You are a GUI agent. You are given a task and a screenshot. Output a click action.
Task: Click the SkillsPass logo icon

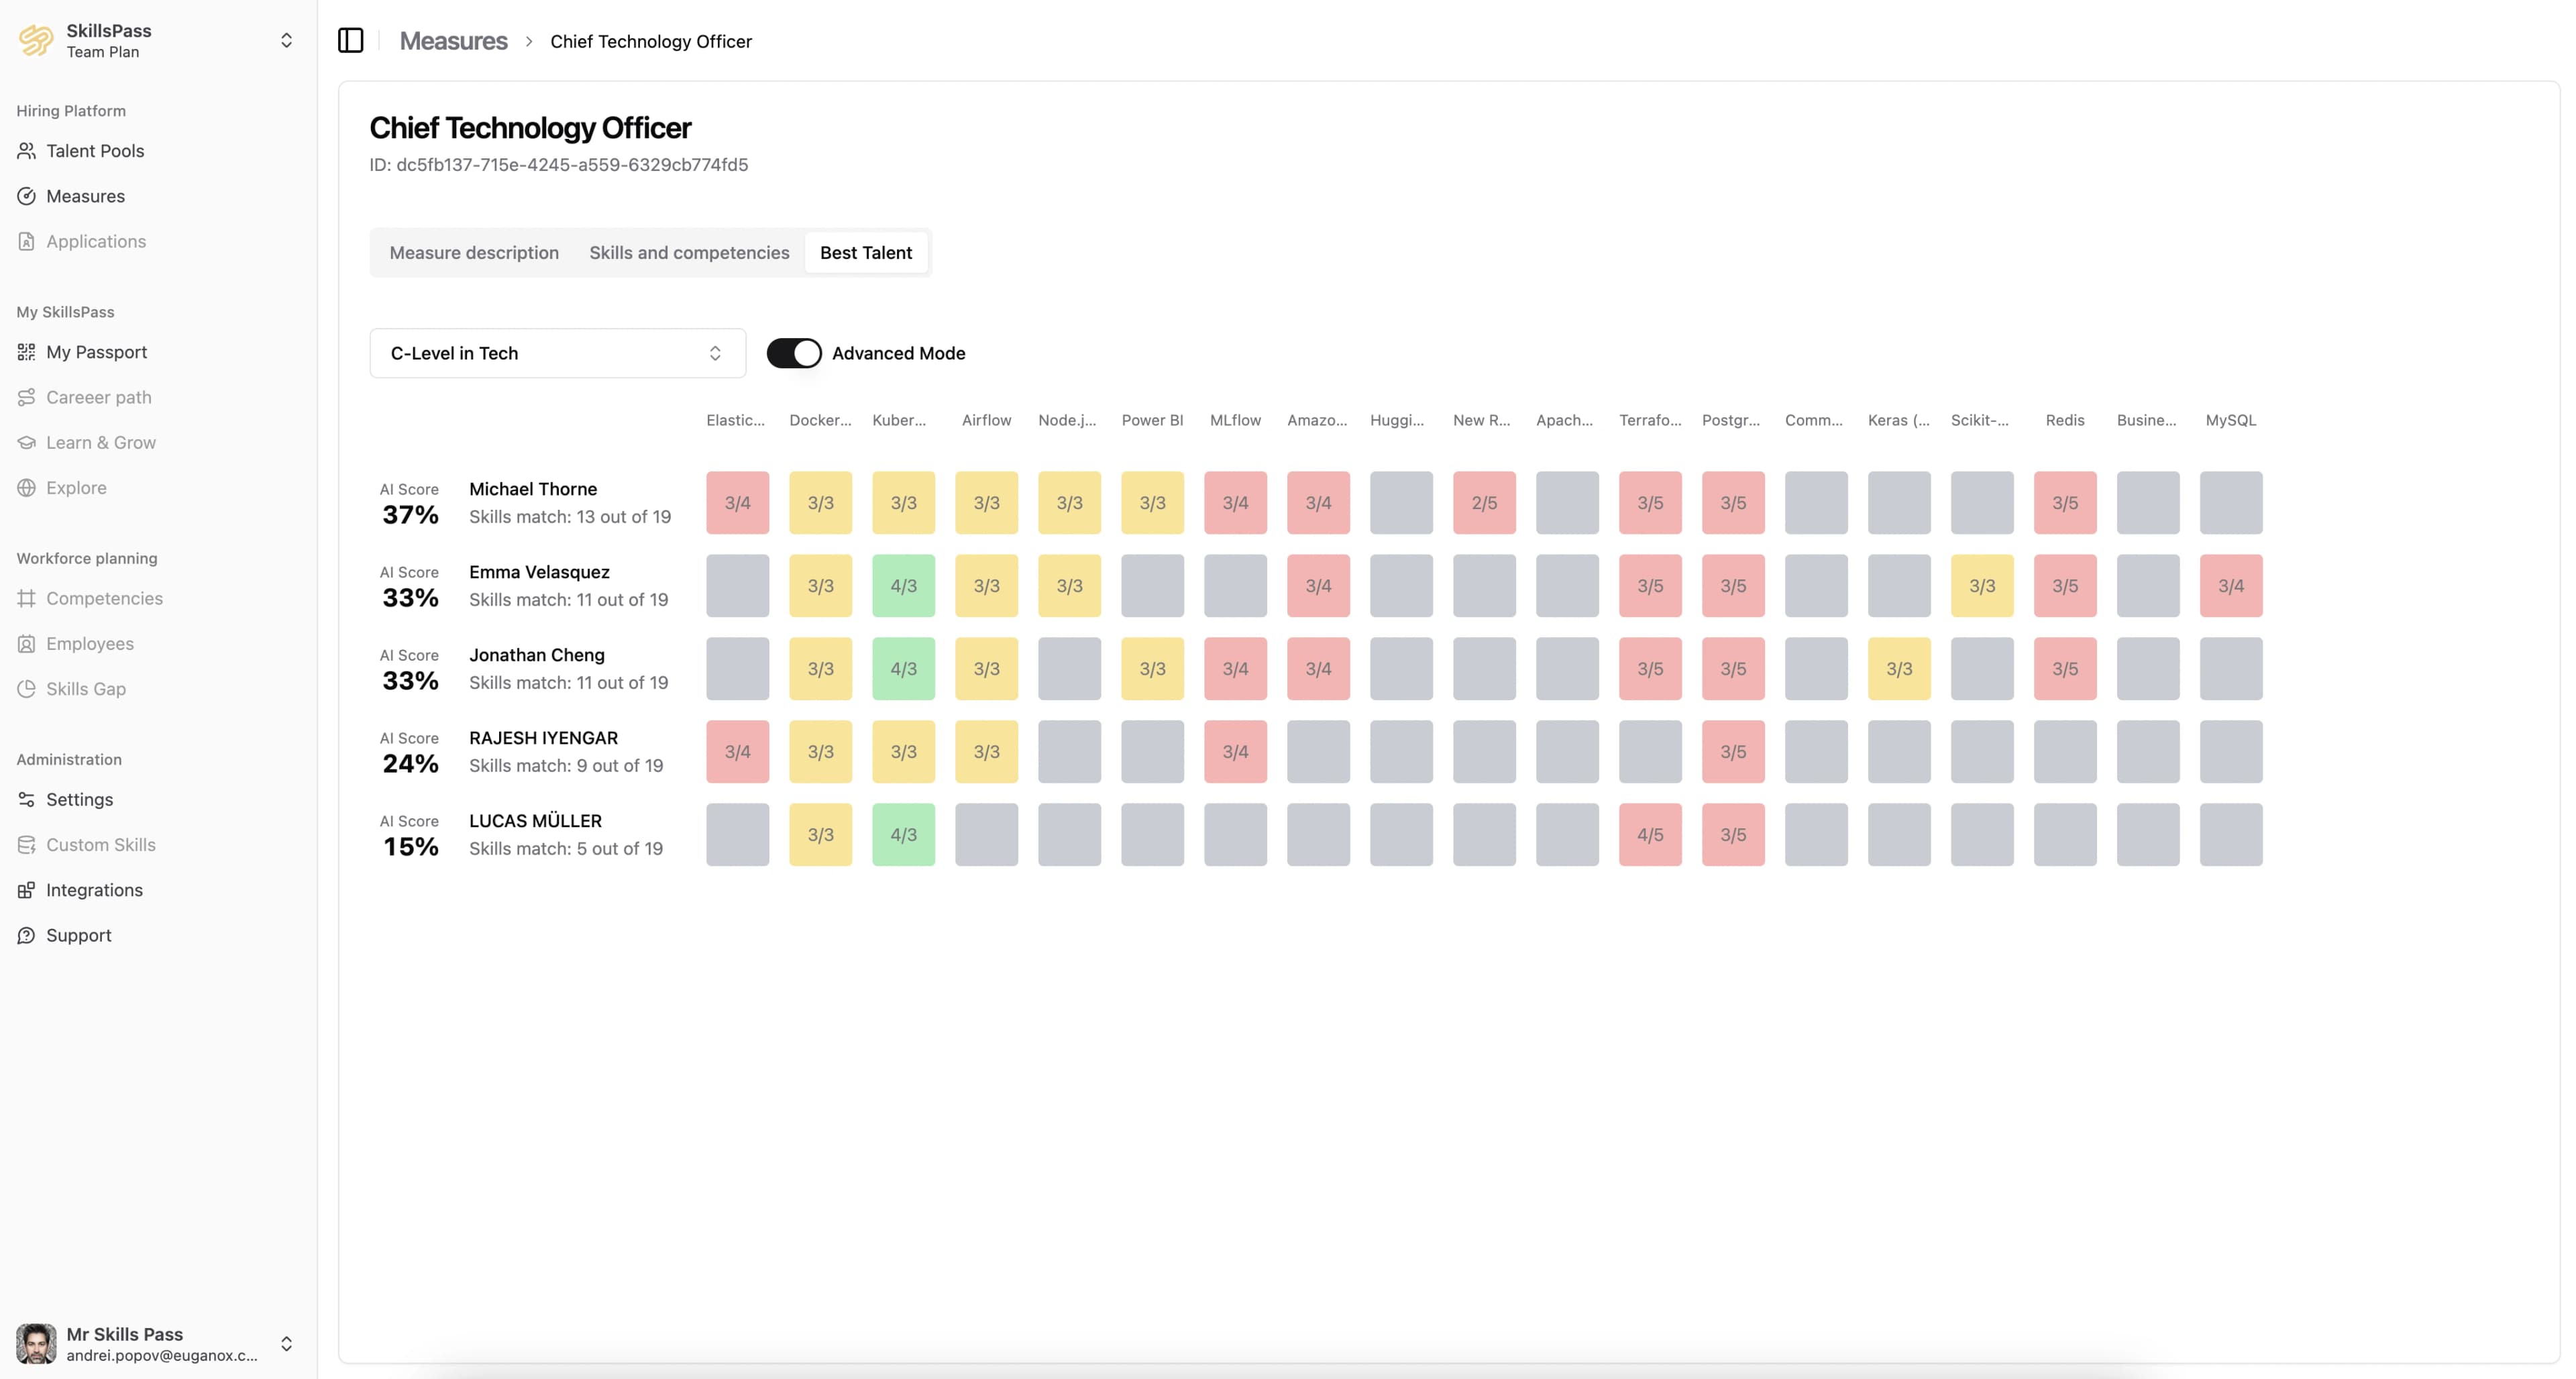click(x=36, y=41)
